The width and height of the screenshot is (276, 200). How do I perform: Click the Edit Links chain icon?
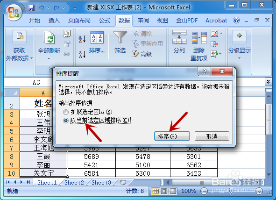click(67, 54)
